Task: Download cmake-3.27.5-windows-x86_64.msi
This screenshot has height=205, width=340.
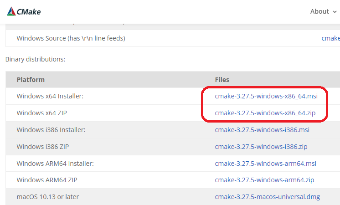Action: pyautogui.click(x=266, y=96)
